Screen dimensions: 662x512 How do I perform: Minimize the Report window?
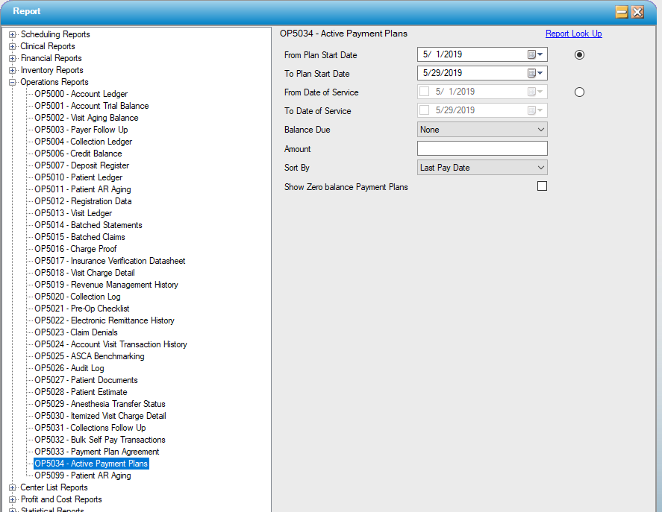click(621, 12)
